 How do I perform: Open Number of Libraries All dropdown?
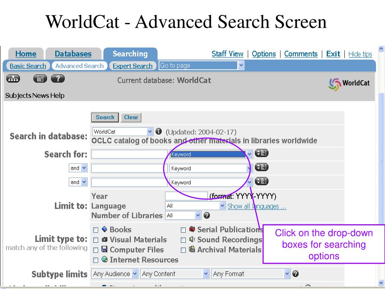click(183, 216)
